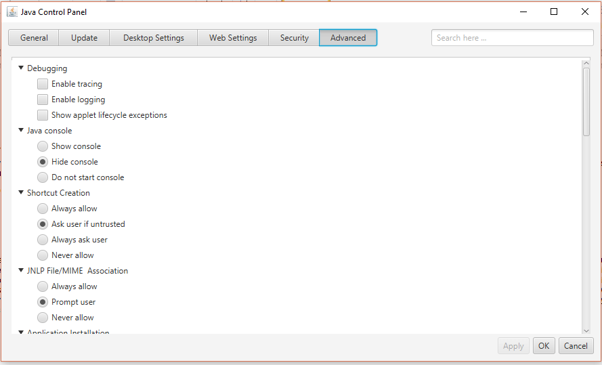
Task: Select Always allow under Shortcut Creation
Action: pos(43,209)
